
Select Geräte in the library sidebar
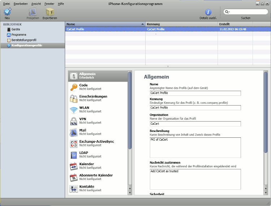tap(16, 29)
